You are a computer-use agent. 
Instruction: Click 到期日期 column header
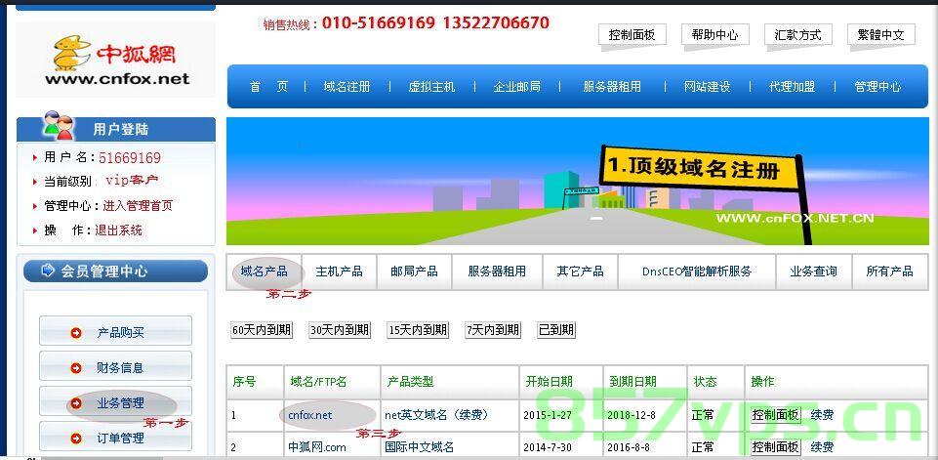click(x=632, y=382)
